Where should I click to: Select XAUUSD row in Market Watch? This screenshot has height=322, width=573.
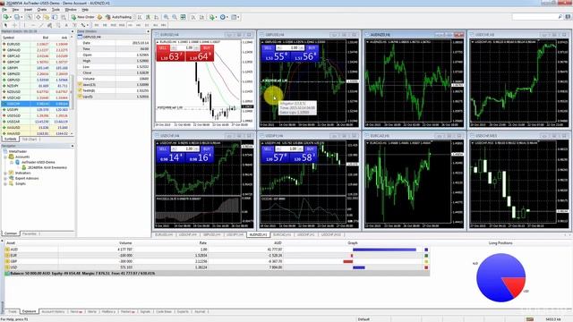tap(36, 133)
